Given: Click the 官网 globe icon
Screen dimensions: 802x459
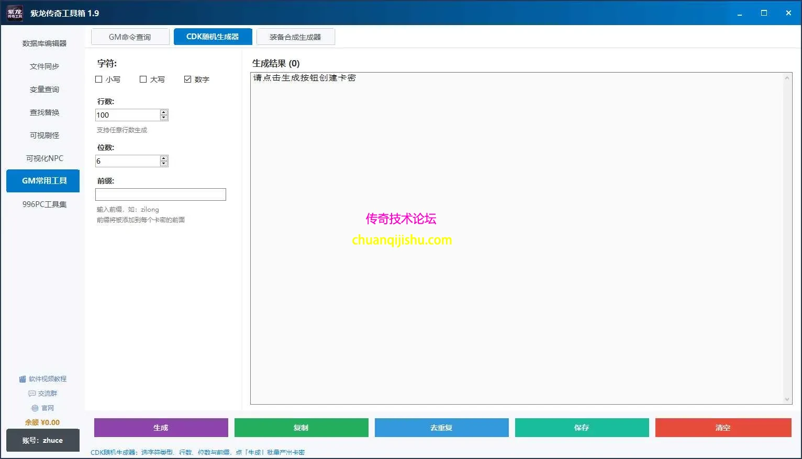Looking at the screenshot, I should click(x=35, y=408).
